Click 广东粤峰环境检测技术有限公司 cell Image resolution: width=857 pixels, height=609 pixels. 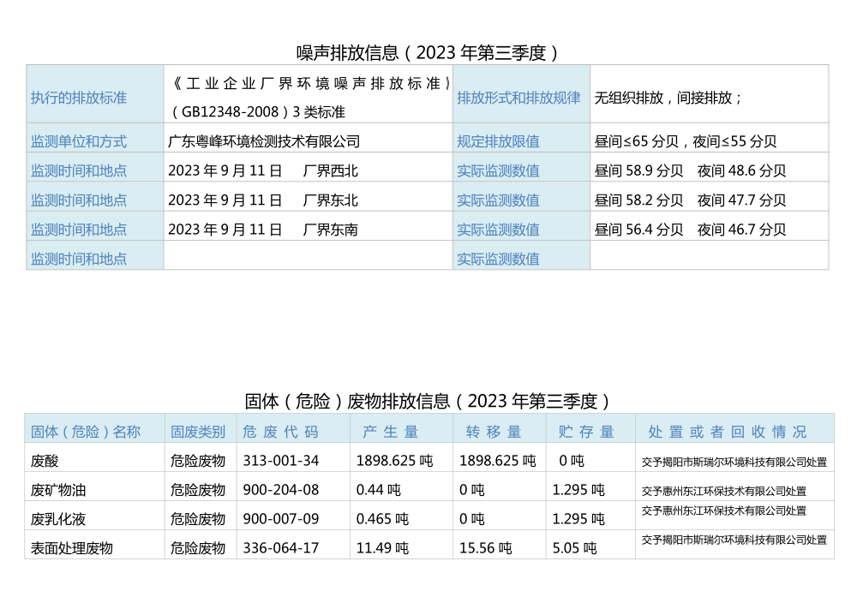pos(309,138)
